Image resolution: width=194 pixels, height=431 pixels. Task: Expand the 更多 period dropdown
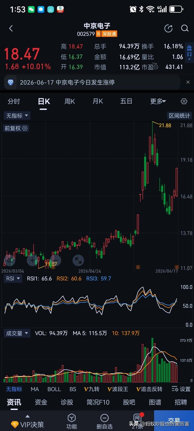pos(158,101)
